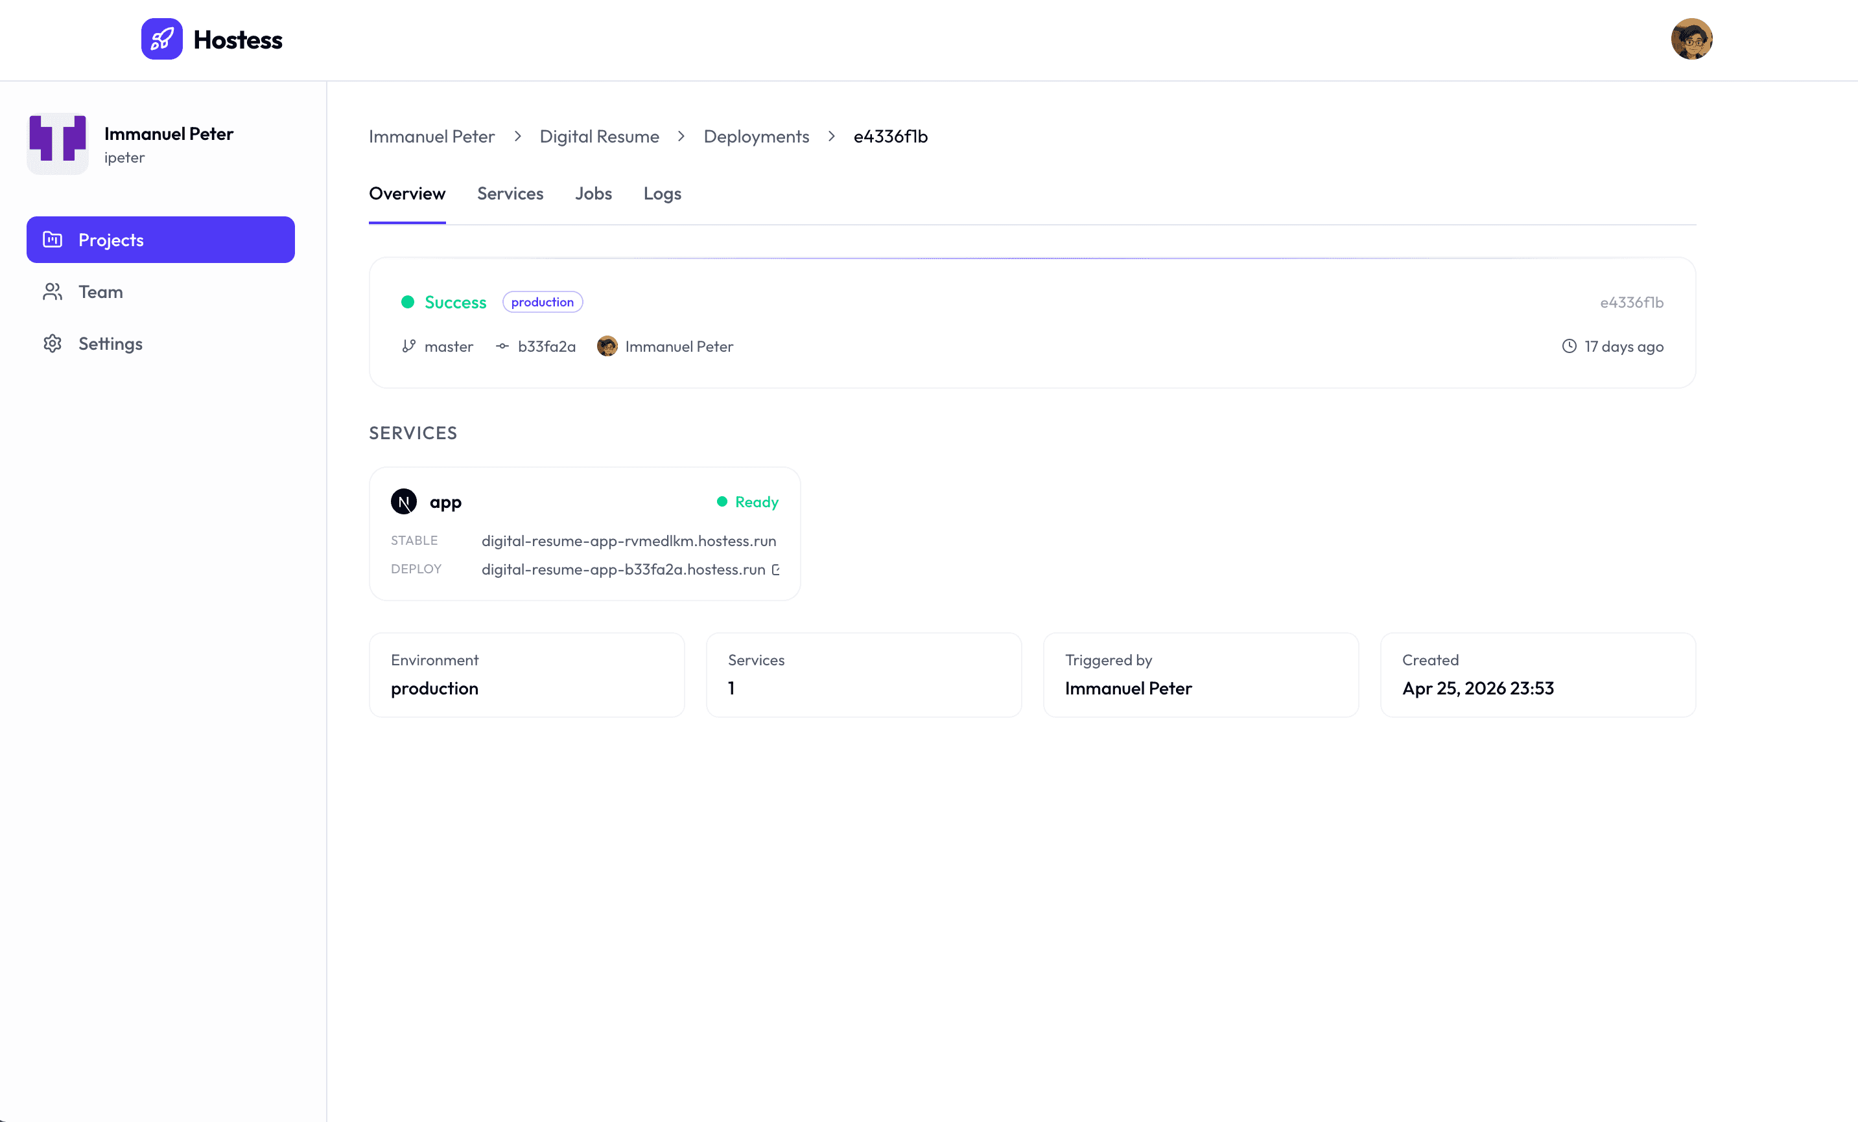Go back to Deployments breadcrumb
This screenshot has width=1858, height=1122.
coord(757,137)
